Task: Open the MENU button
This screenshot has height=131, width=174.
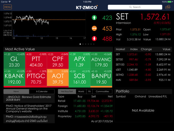Action: coord(8,7)
